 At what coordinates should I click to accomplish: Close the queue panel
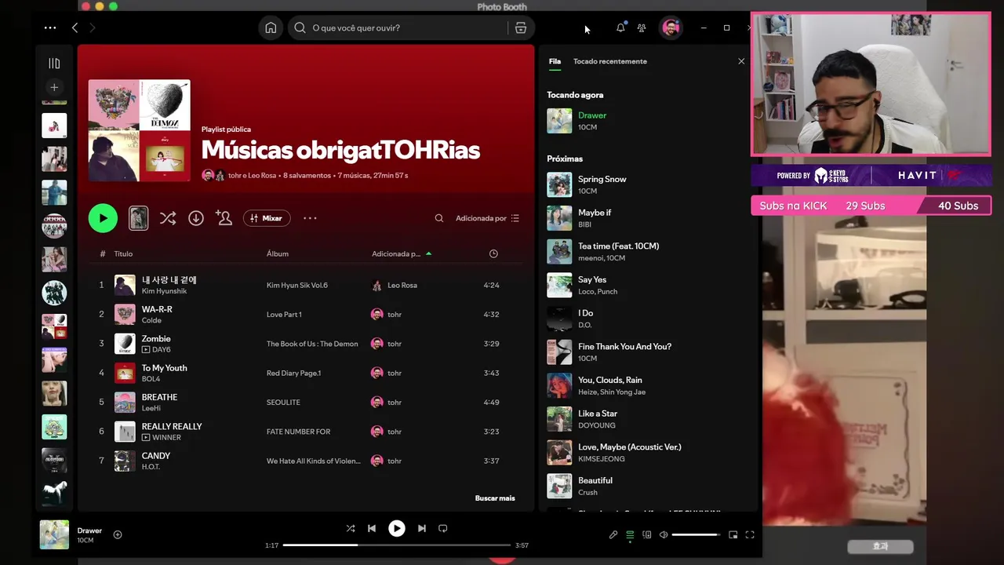click(x=741, y=61)
